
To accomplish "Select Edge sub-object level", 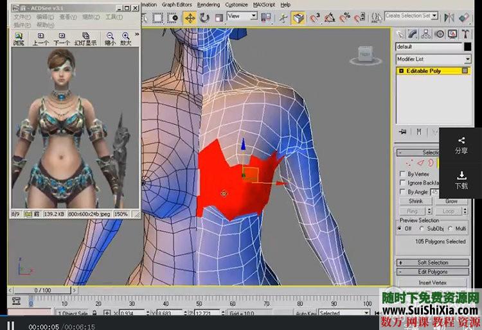I will pyautogui.click(x=420, y=162).
